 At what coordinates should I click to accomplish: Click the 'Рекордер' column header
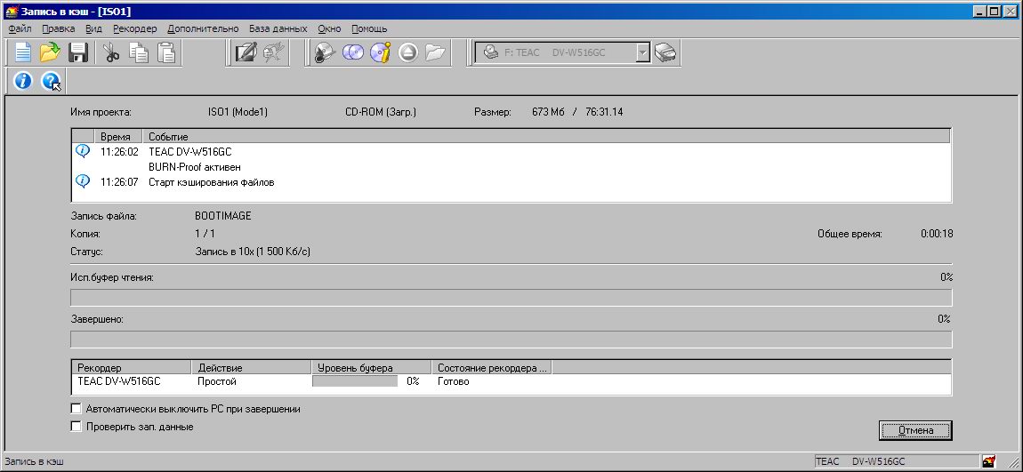(x=131, y=367)
